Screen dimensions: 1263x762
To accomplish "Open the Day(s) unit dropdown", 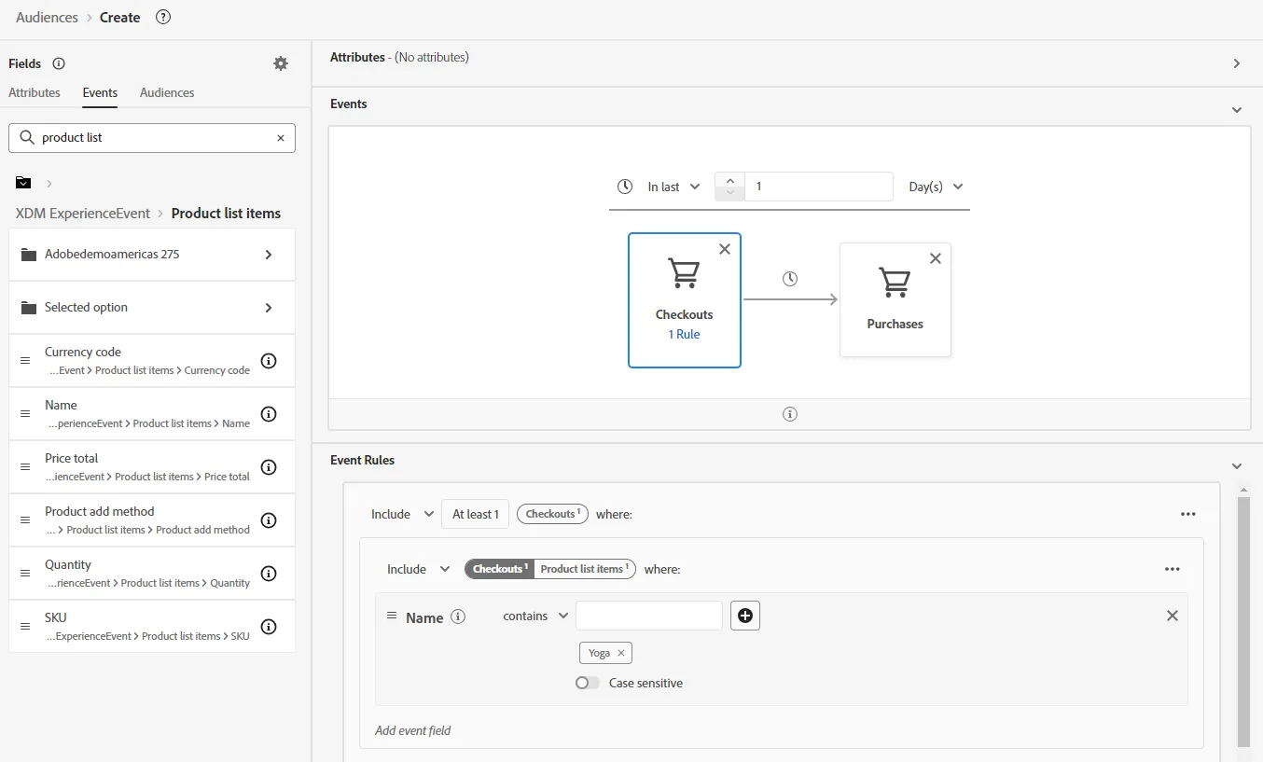I will point(936,187).
